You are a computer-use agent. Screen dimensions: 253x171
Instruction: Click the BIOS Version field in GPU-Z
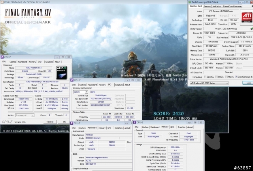(226, 28)
